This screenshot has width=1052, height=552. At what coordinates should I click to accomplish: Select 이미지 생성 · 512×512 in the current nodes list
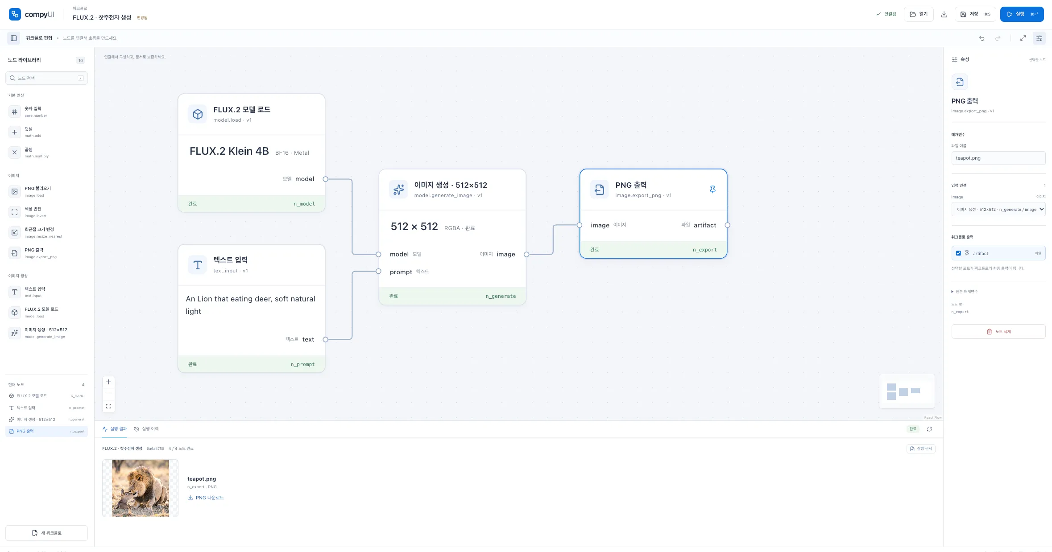tap(47, 420)
